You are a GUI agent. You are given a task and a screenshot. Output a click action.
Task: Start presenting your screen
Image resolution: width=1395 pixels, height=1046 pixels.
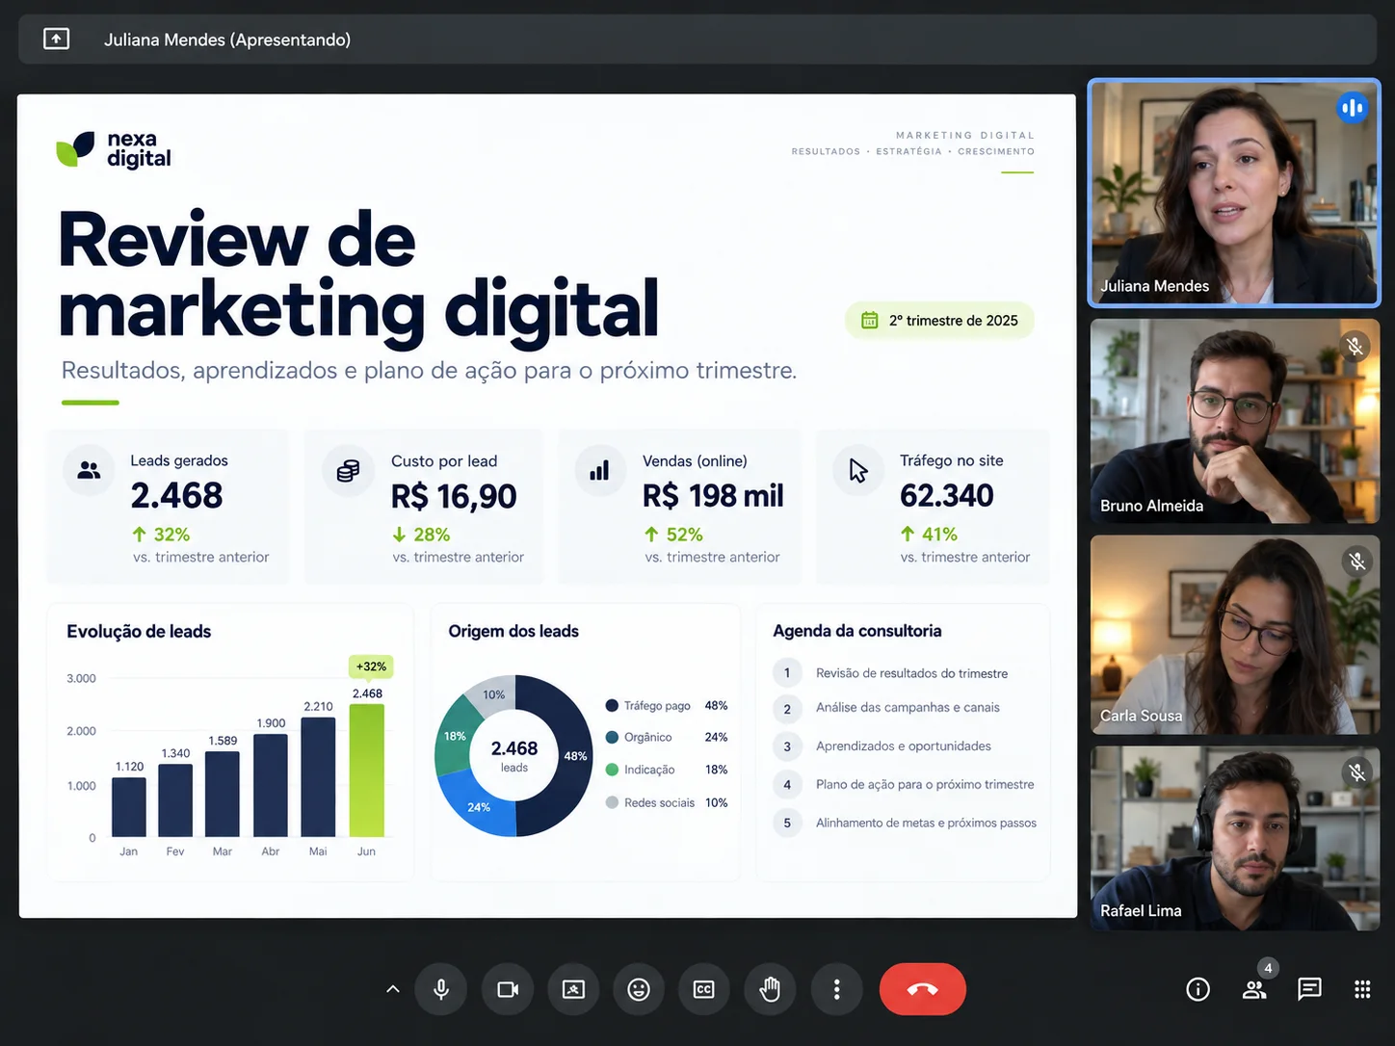pos(573,989)
